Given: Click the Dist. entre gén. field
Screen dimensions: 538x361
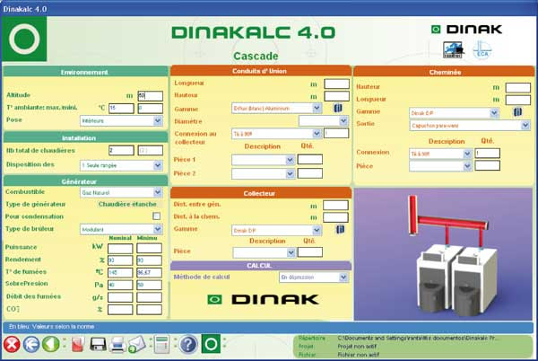Looking at the screenshot, I should (335, 206).
